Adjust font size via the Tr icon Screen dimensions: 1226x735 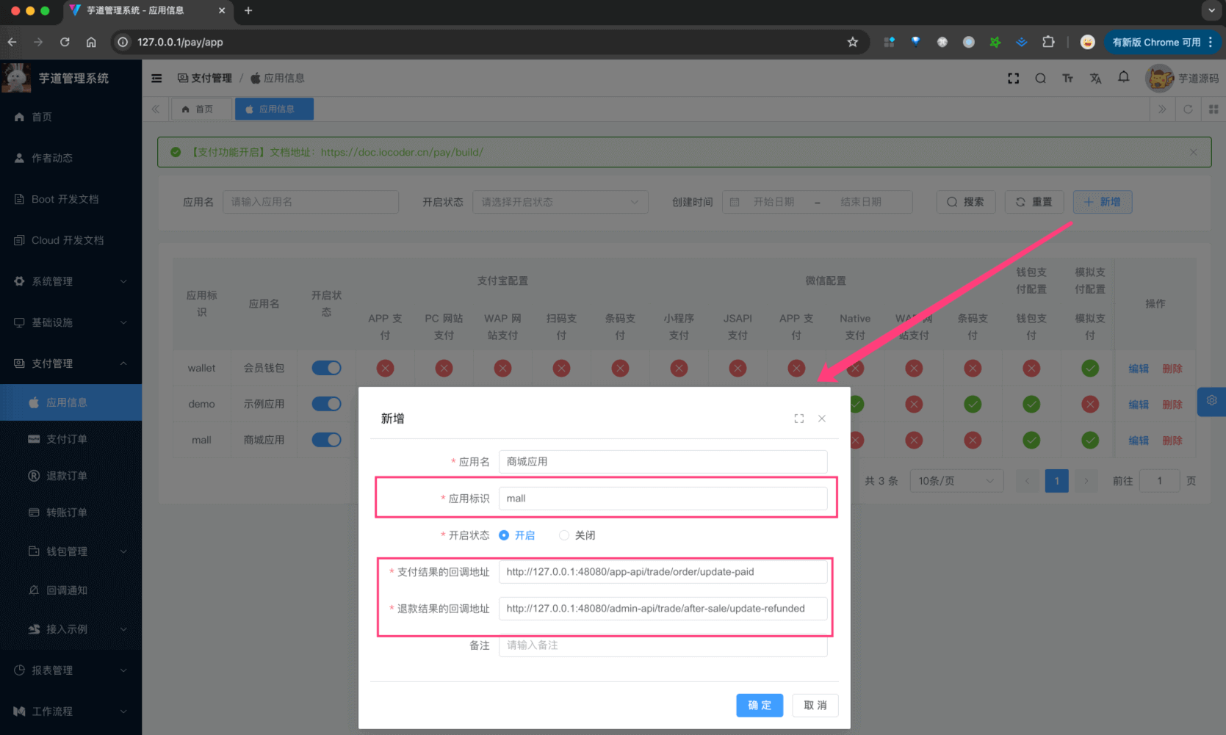1067,78
